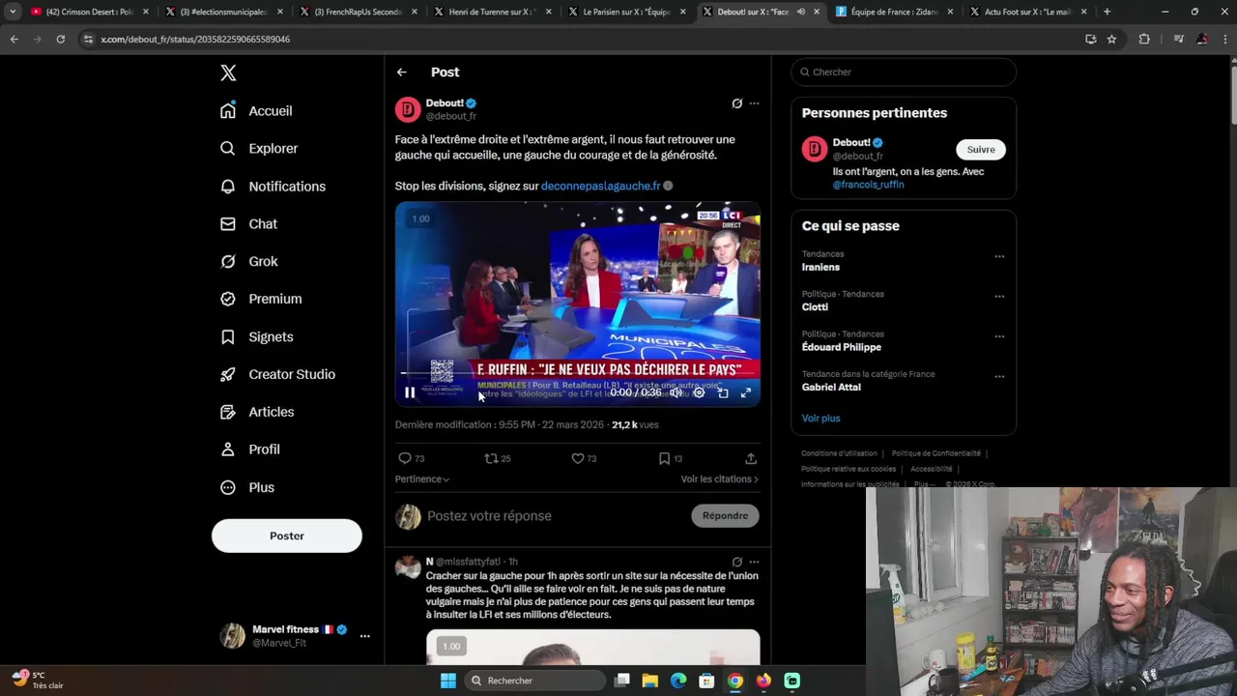Open Debout! profile avatar on the post
The image size is (1237, 696).
coord(408,109)
